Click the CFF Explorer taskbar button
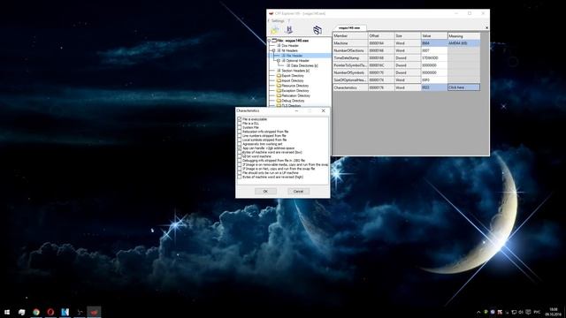 click(x=94, y=312)
